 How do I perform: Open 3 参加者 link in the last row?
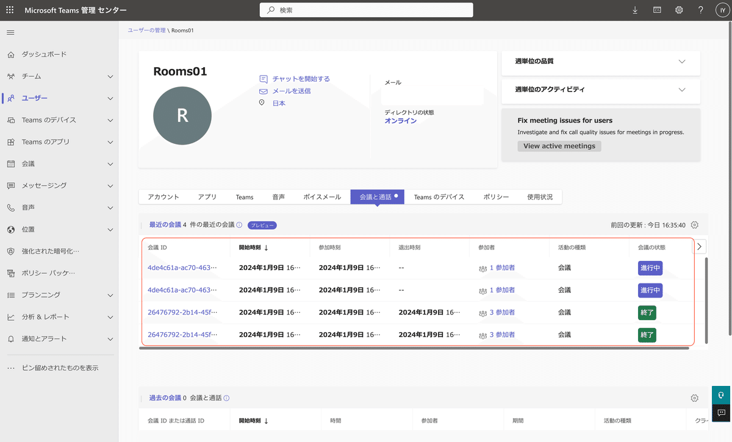(502, 335)
